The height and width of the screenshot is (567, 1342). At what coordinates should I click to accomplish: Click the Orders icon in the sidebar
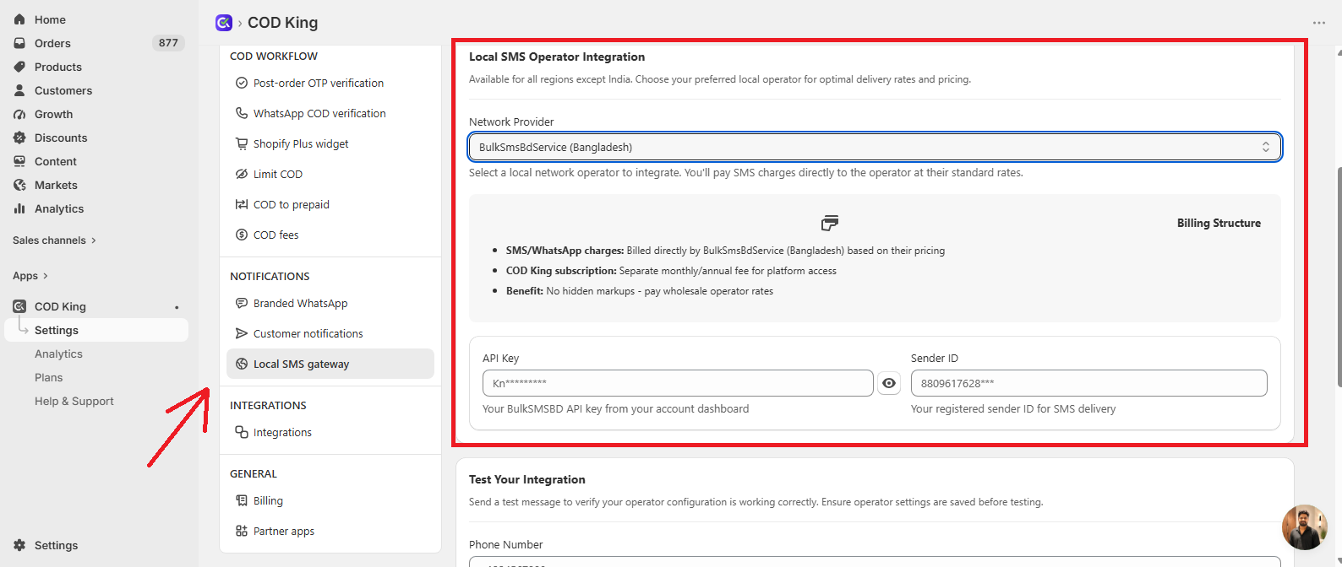coord(19,43)
